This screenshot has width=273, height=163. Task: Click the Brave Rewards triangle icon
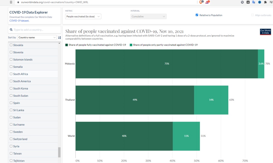pos(207,2)
